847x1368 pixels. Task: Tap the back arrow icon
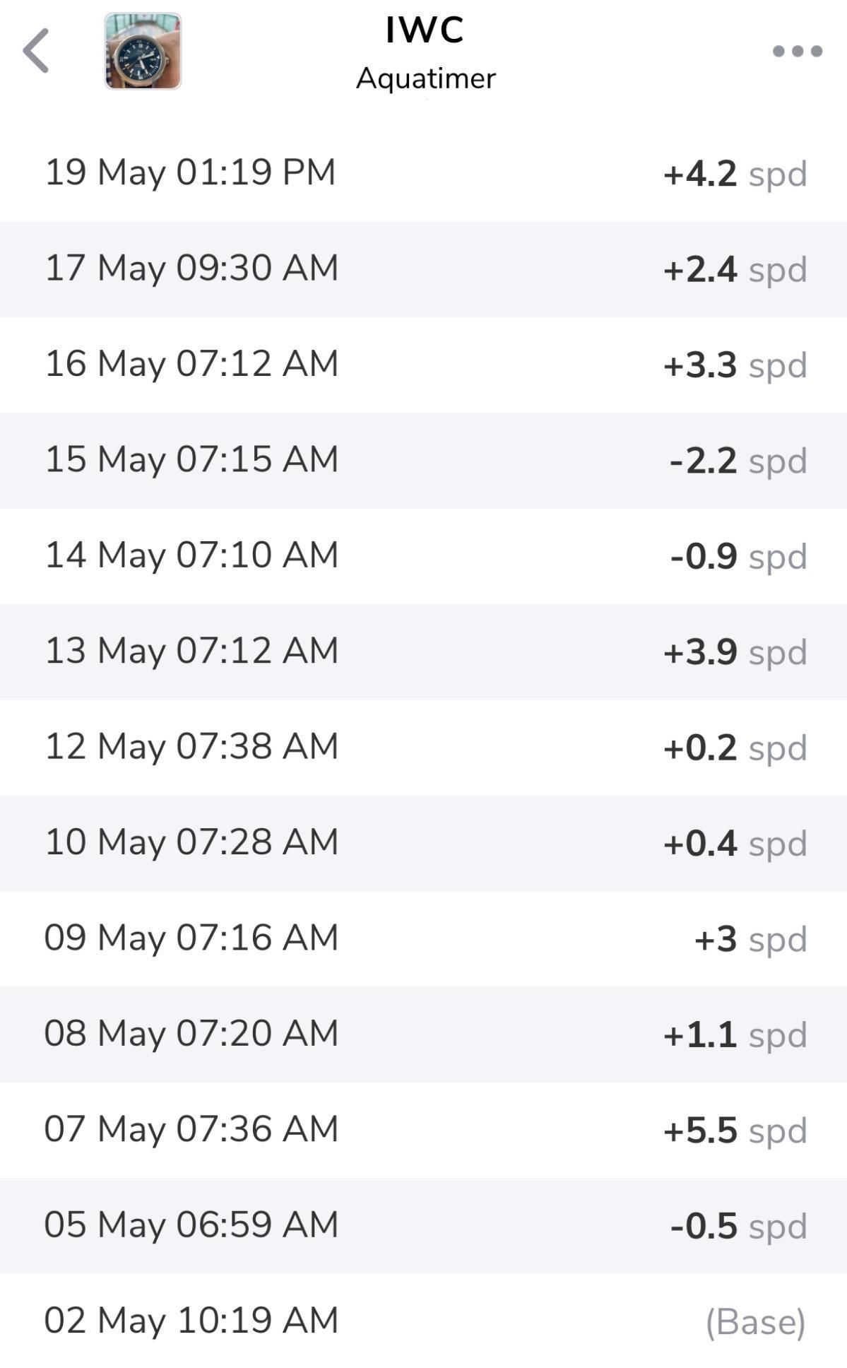pyautogui.click(x=36, y=51)
